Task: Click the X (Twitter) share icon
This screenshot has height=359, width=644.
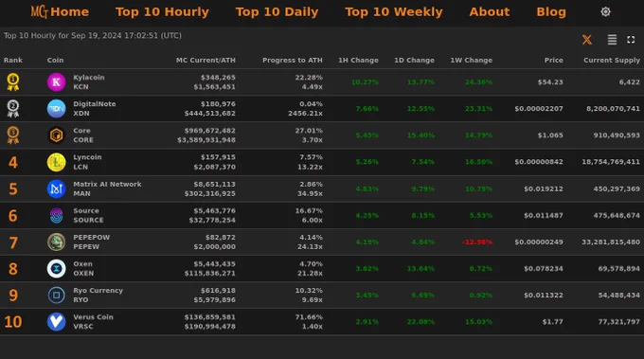Action: 587,40
